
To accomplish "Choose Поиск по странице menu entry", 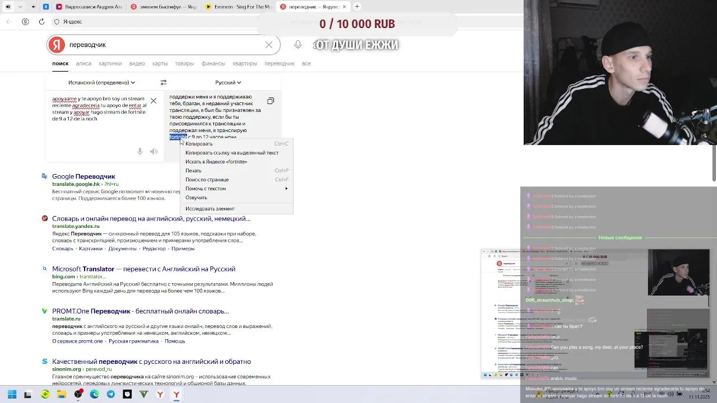I will click(x=236, y=180).
